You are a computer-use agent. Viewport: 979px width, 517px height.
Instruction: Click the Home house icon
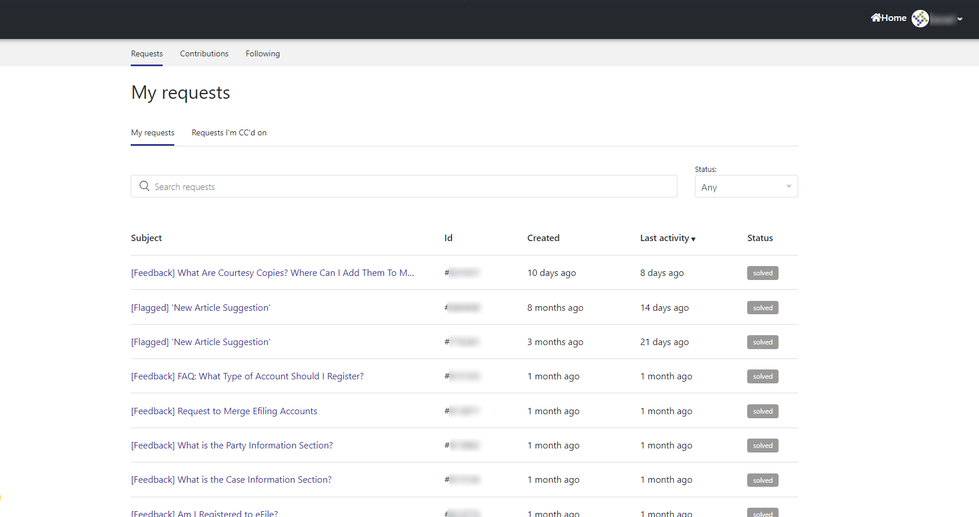tap(876, 17)
